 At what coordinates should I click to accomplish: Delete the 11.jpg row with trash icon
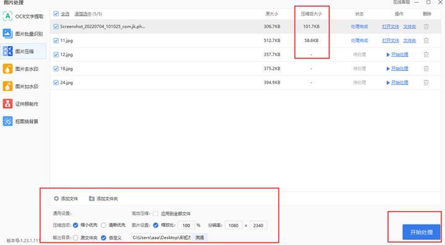click(426, 41)
